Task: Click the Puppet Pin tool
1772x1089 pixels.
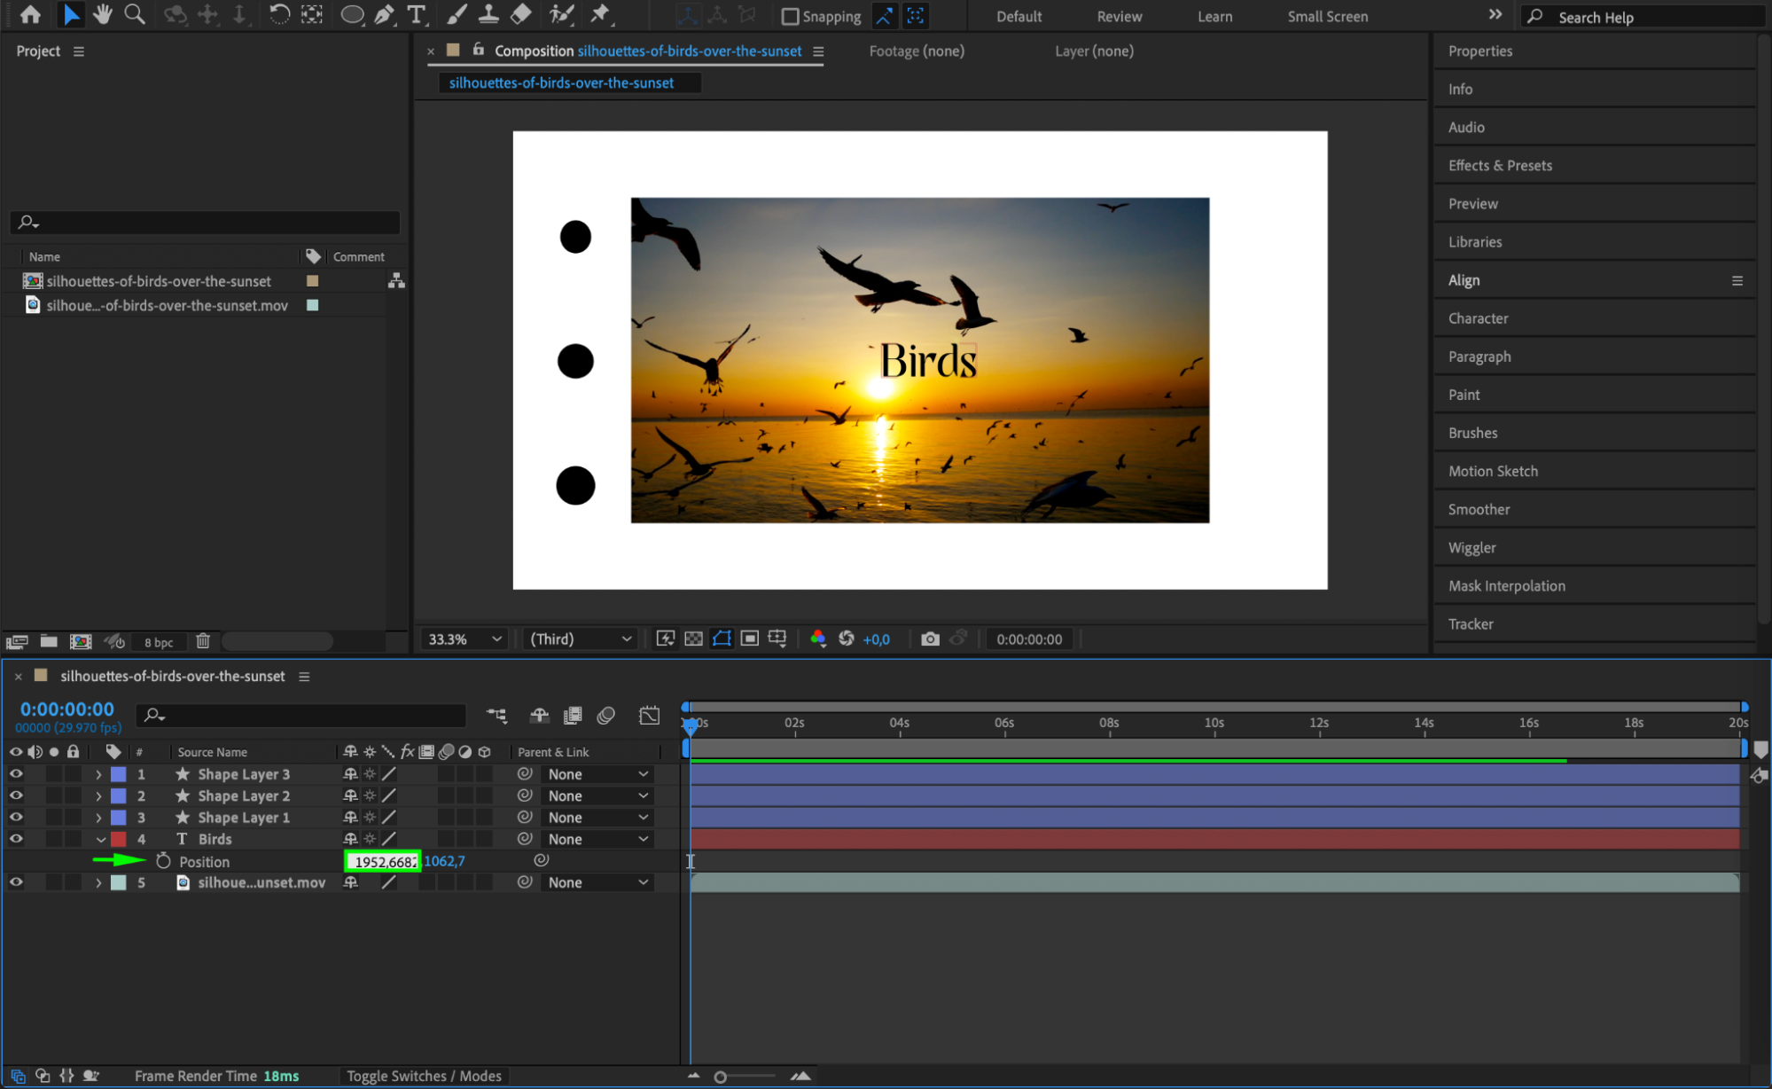Action: (x=600, y=14)
